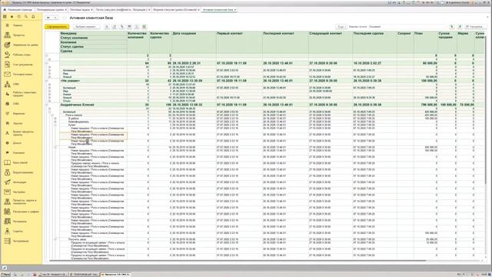The image size is (492, 277).
Task: Click the horizontal scrollbar below the report
Action: coord(238,261)
